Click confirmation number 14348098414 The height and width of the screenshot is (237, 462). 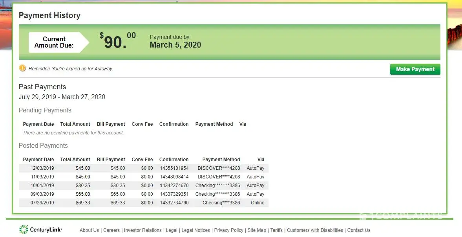(174, 177)
